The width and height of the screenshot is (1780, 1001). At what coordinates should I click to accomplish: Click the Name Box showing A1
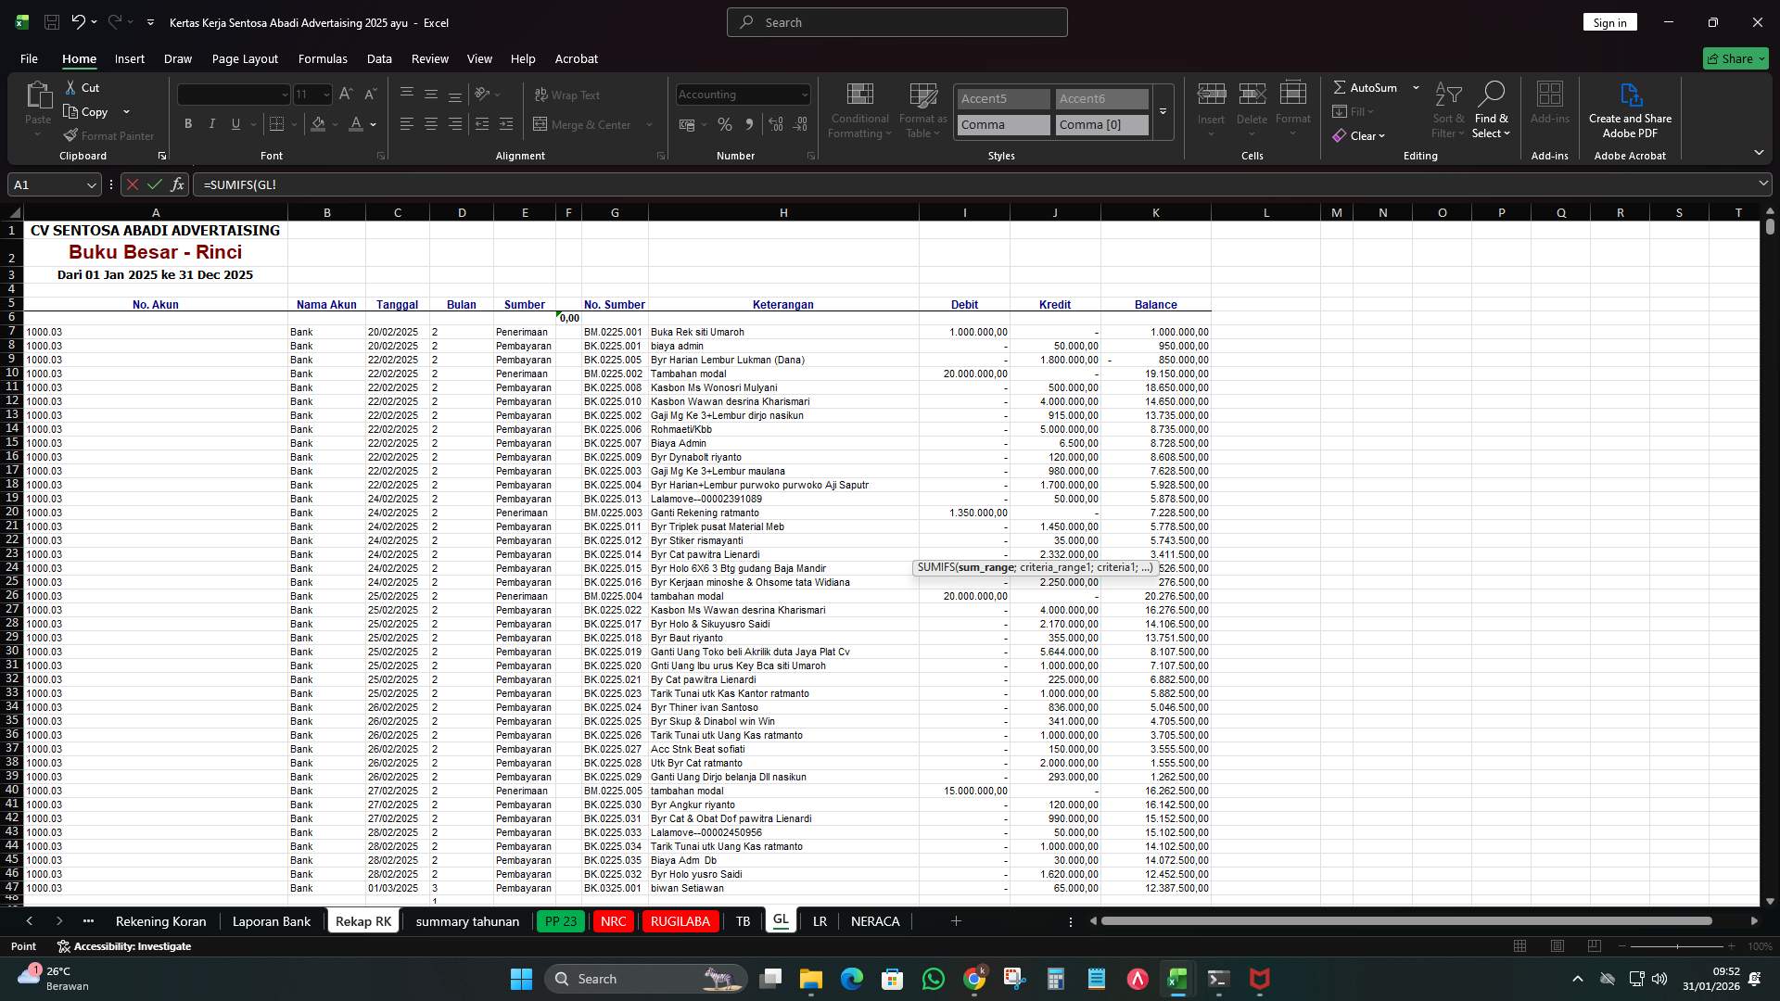tap(46, 184)
